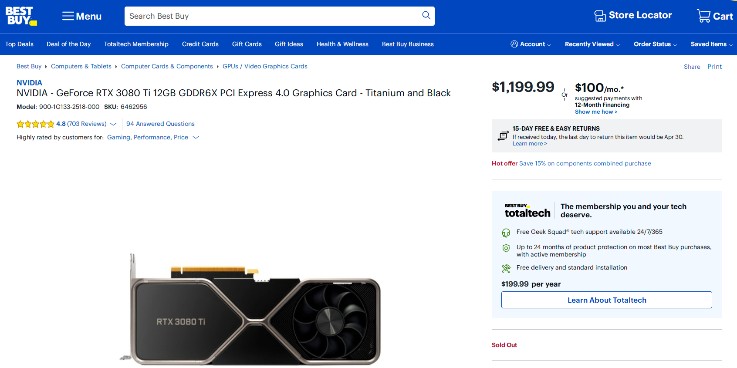This screenshot has height=368, width=737.
Task: Expand the highly rated features chevron
Action: coord(196,138)
